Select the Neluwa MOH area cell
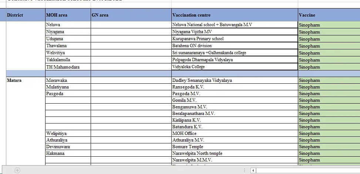Image resolution: width=360 pixels, height=174 pixels. coord(68,25)
